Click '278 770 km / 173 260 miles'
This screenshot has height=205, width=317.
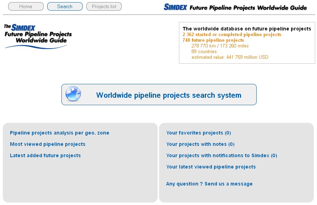(x=220, y=46)
